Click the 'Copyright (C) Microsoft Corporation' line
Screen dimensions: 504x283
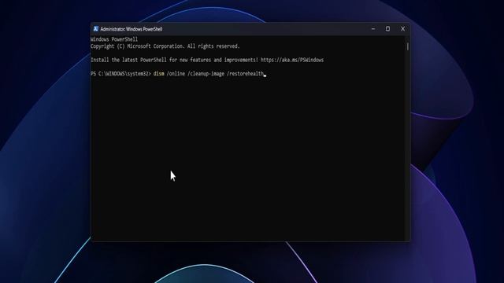tap(165, 46)
